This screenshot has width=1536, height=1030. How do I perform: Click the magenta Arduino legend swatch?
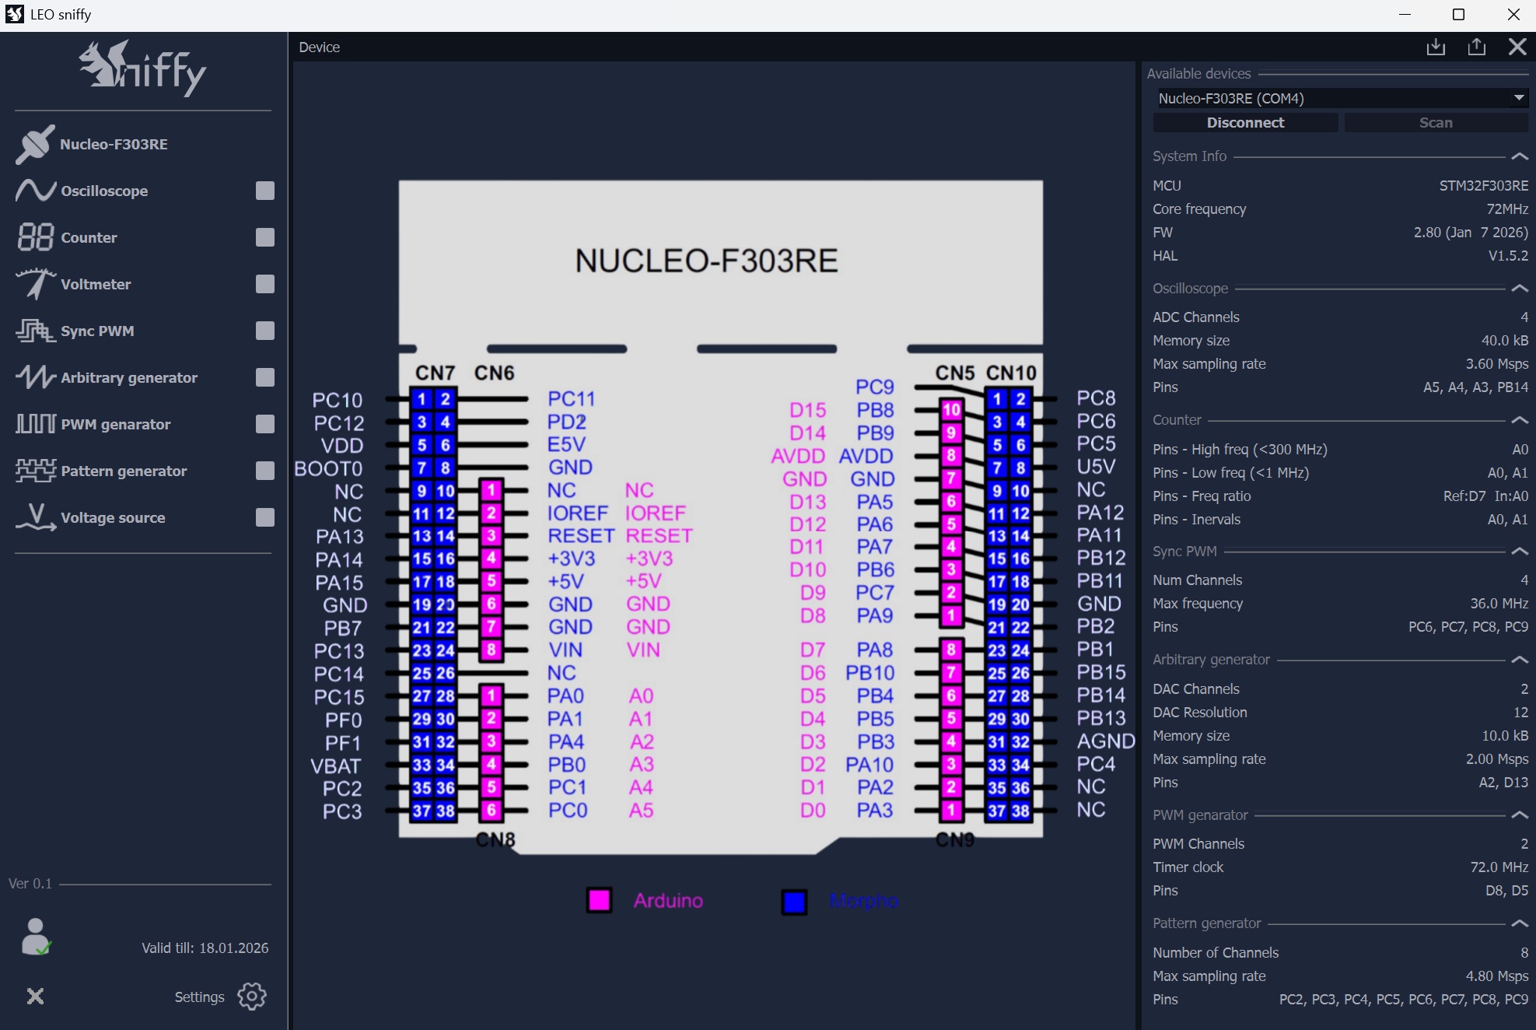(x=599, y=901)
